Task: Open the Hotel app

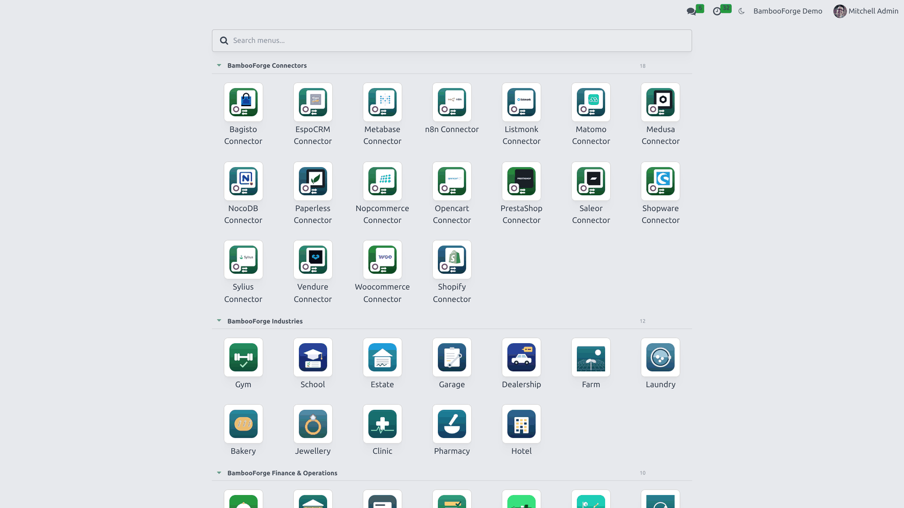Action: tap(521, 424)
